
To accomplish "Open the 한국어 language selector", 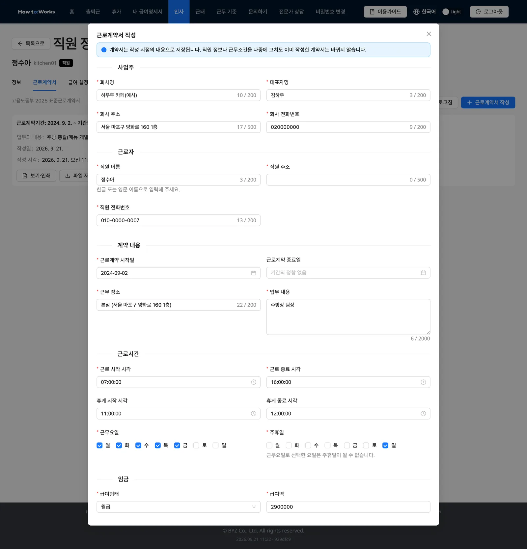I will pos(424,12).
